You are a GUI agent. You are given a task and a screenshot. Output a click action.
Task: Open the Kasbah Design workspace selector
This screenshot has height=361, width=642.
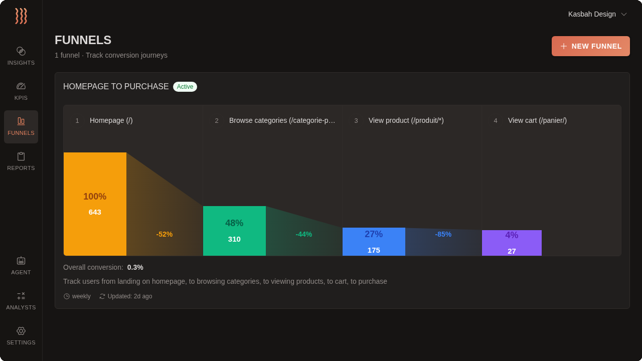597,14
